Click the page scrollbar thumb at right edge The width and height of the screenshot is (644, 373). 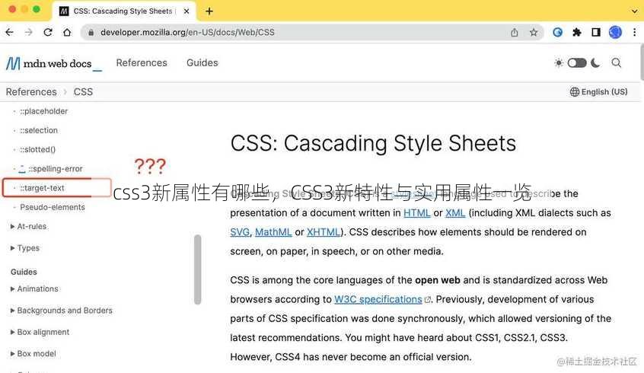tap(642, 62)
